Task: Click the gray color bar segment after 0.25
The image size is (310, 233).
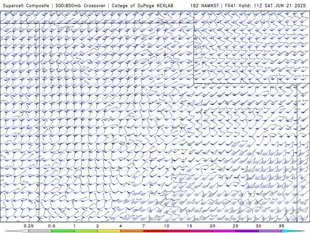Action: coord(40,231)
